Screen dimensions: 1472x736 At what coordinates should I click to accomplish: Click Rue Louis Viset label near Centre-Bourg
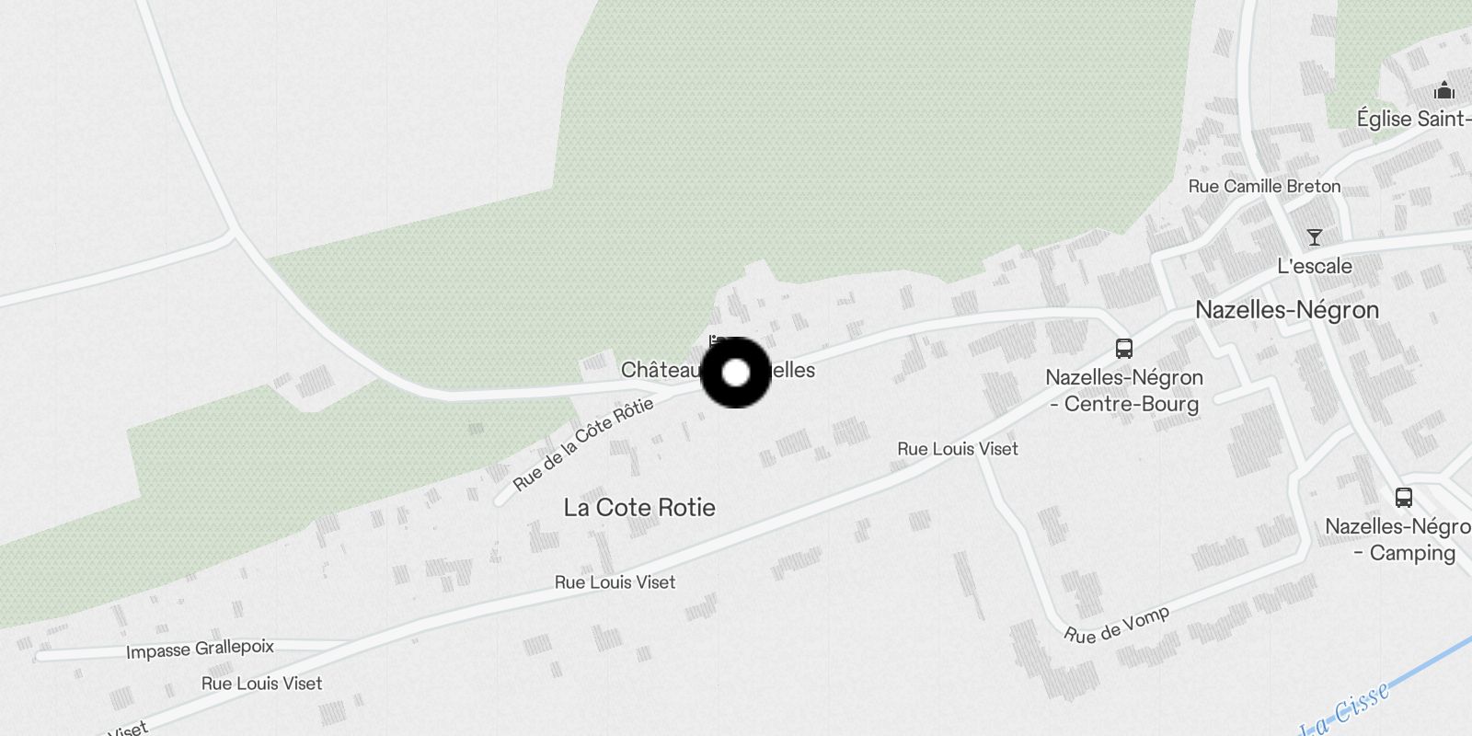pos(958,449)
